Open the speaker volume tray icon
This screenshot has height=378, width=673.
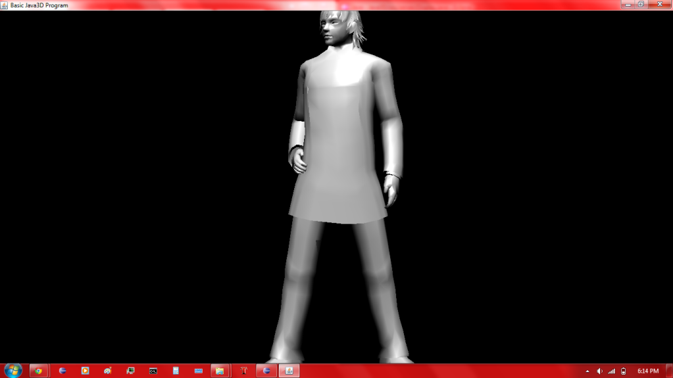599,371
